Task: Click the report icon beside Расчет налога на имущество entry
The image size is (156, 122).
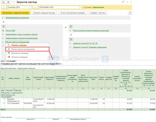Action: coord(9,49)
